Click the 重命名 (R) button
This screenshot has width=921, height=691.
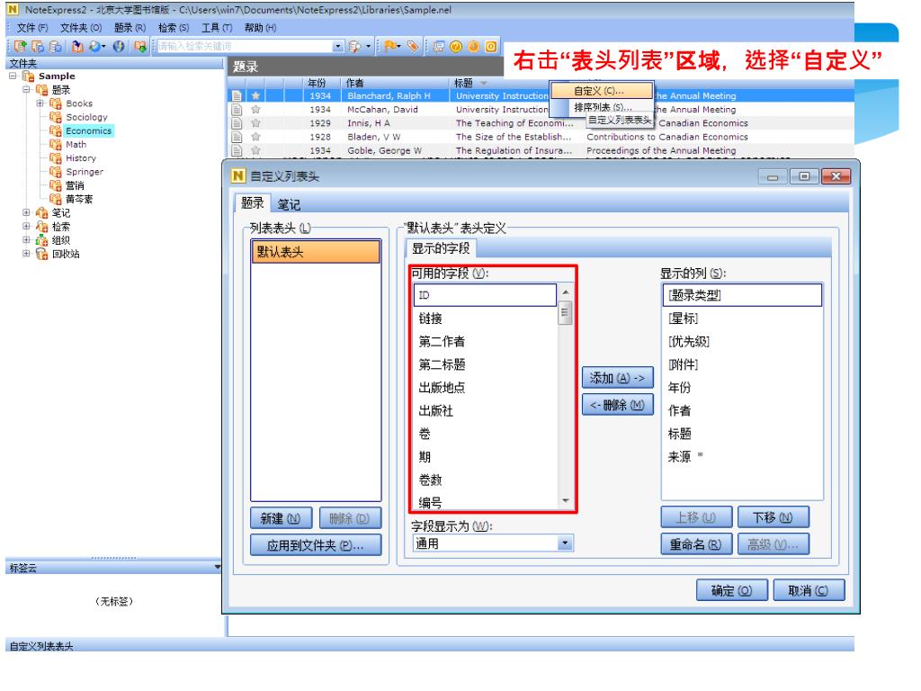tap(696, 544)
